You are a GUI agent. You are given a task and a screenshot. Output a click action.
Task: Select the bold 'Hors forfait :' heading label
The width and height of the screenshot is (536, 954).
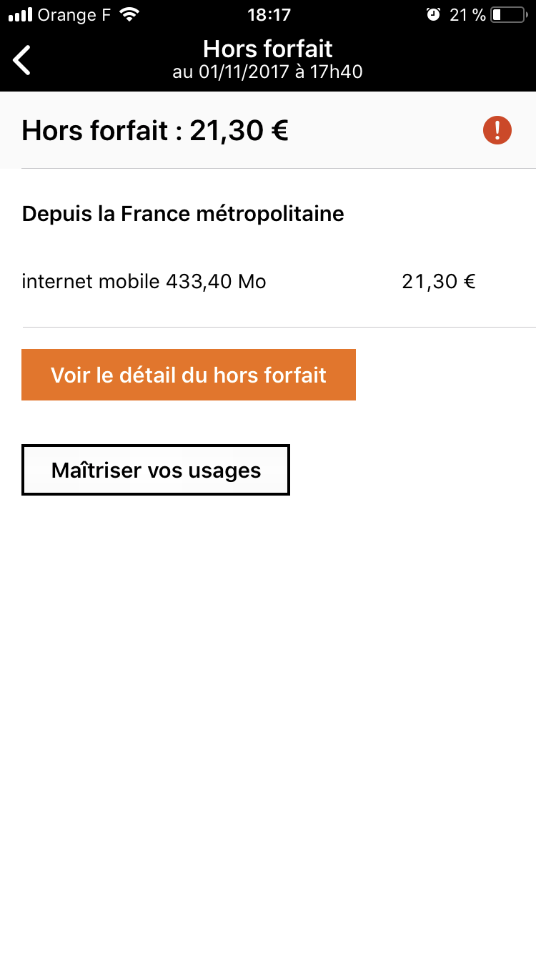102,131
